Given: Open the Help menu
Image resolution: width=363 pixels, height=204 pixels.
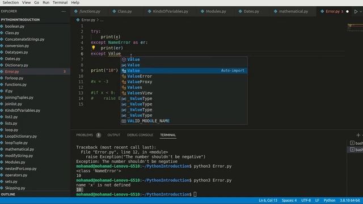Looking at the screenshot, I should point(75,2).
